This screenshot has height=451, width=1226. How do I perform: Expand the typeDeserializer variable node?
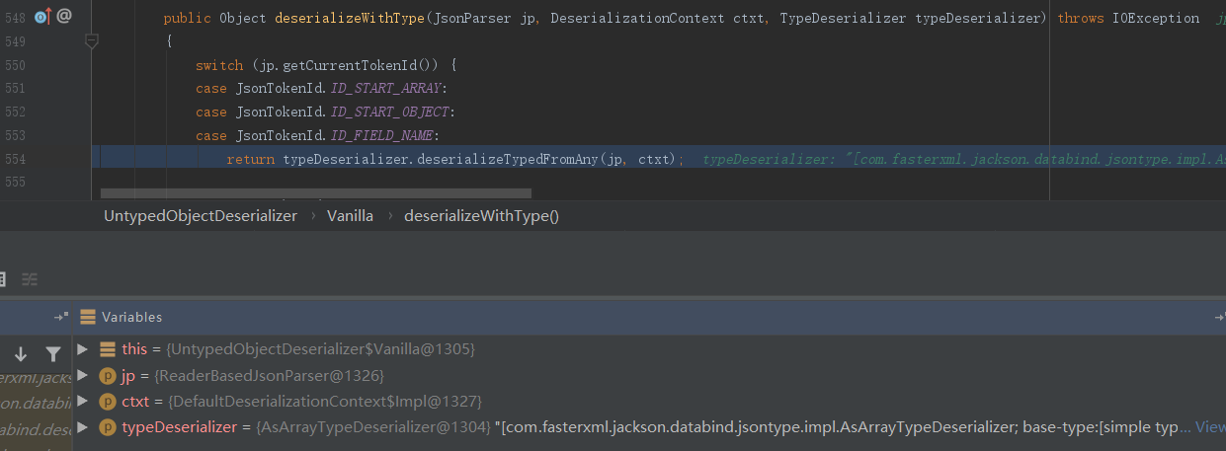[x=83, y=426]
